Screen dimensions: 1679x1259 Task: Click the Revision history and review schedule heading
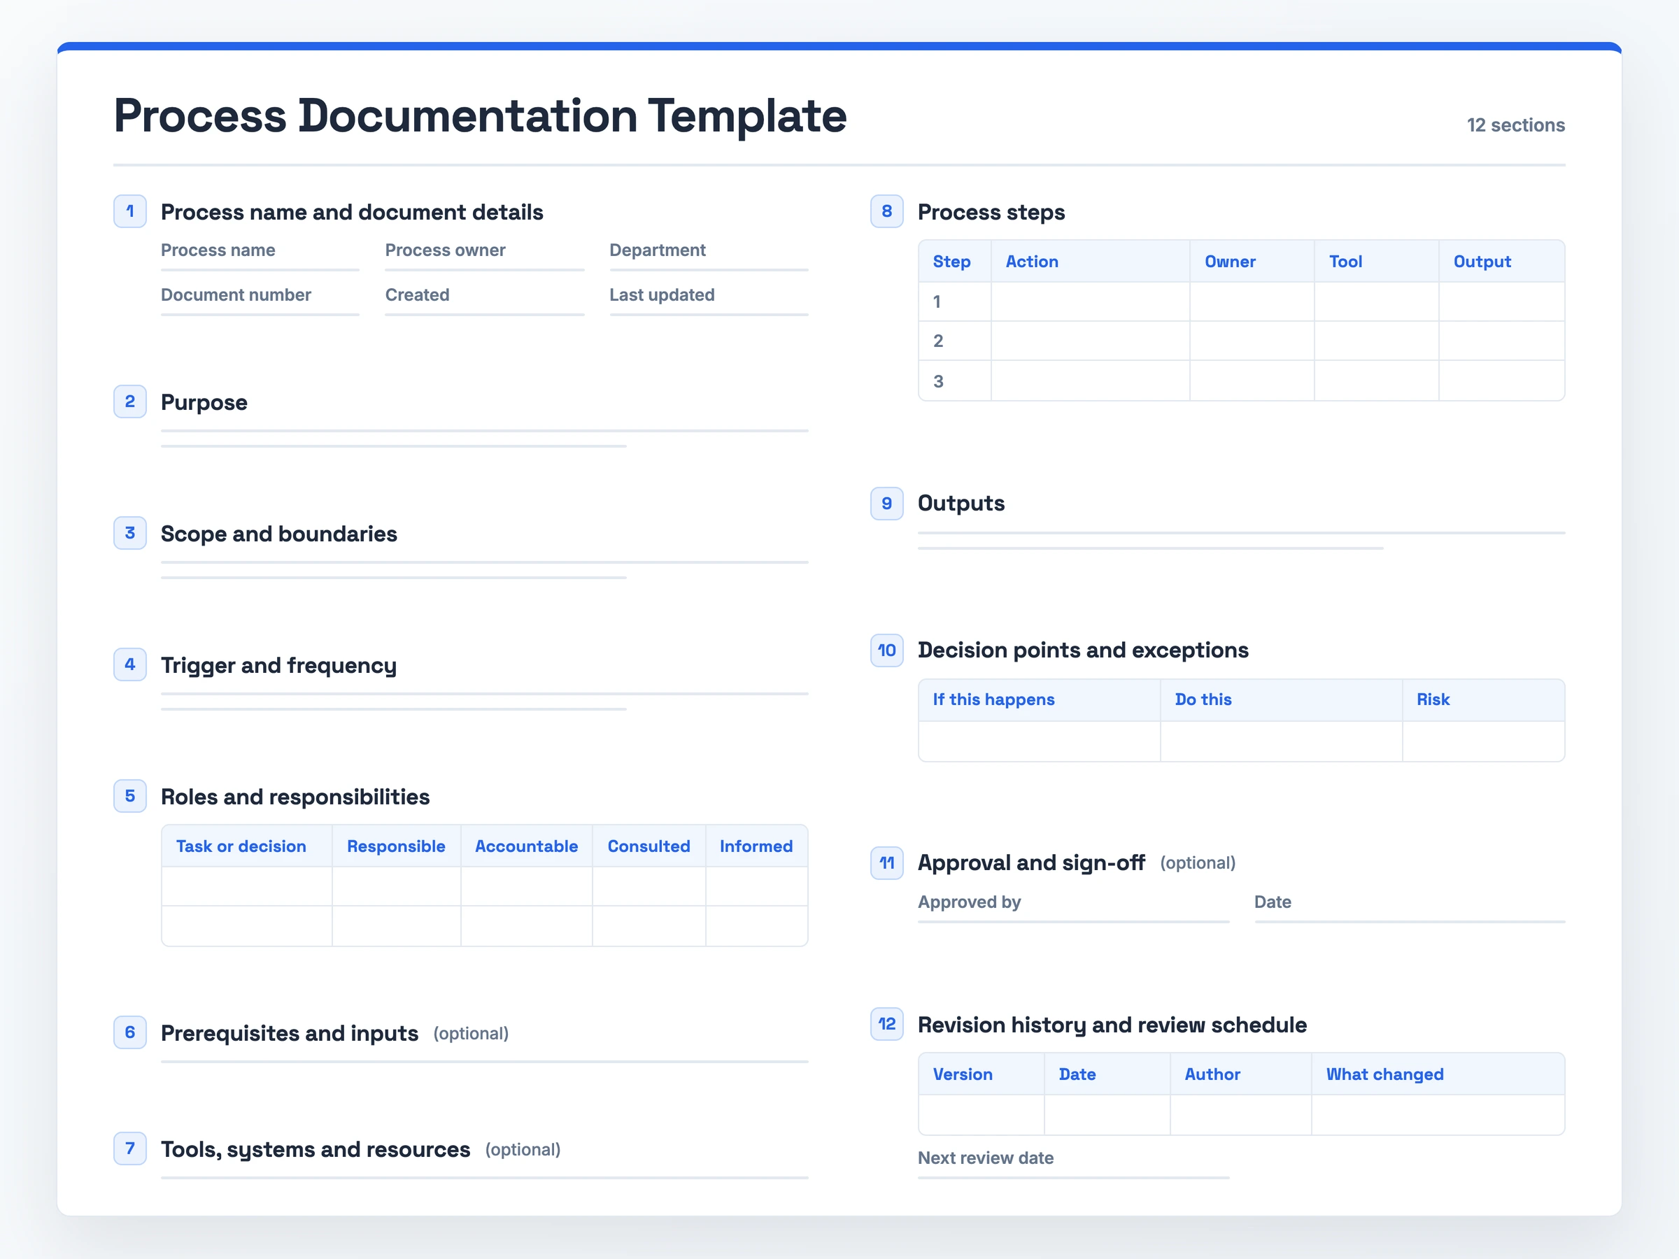point(1112,1025)
